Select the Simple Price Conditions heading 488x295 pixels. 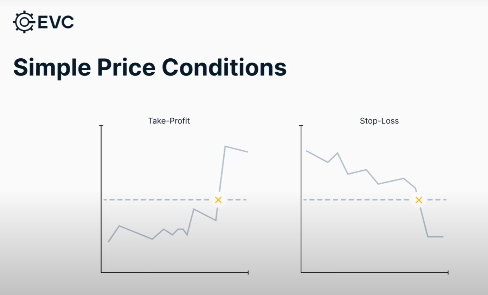pyautogui.click(x=150, y=67)
